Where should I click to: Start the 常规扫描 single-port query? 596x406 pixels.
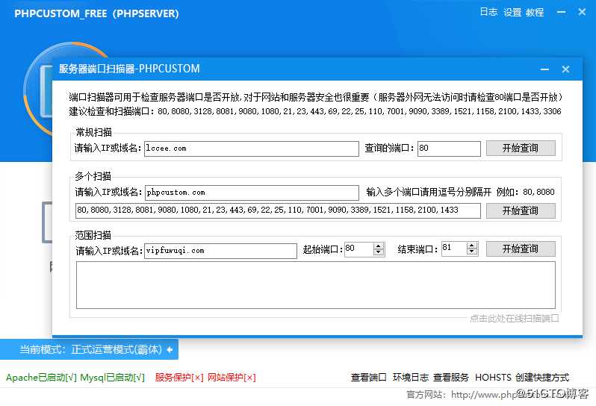pos(521,148)
